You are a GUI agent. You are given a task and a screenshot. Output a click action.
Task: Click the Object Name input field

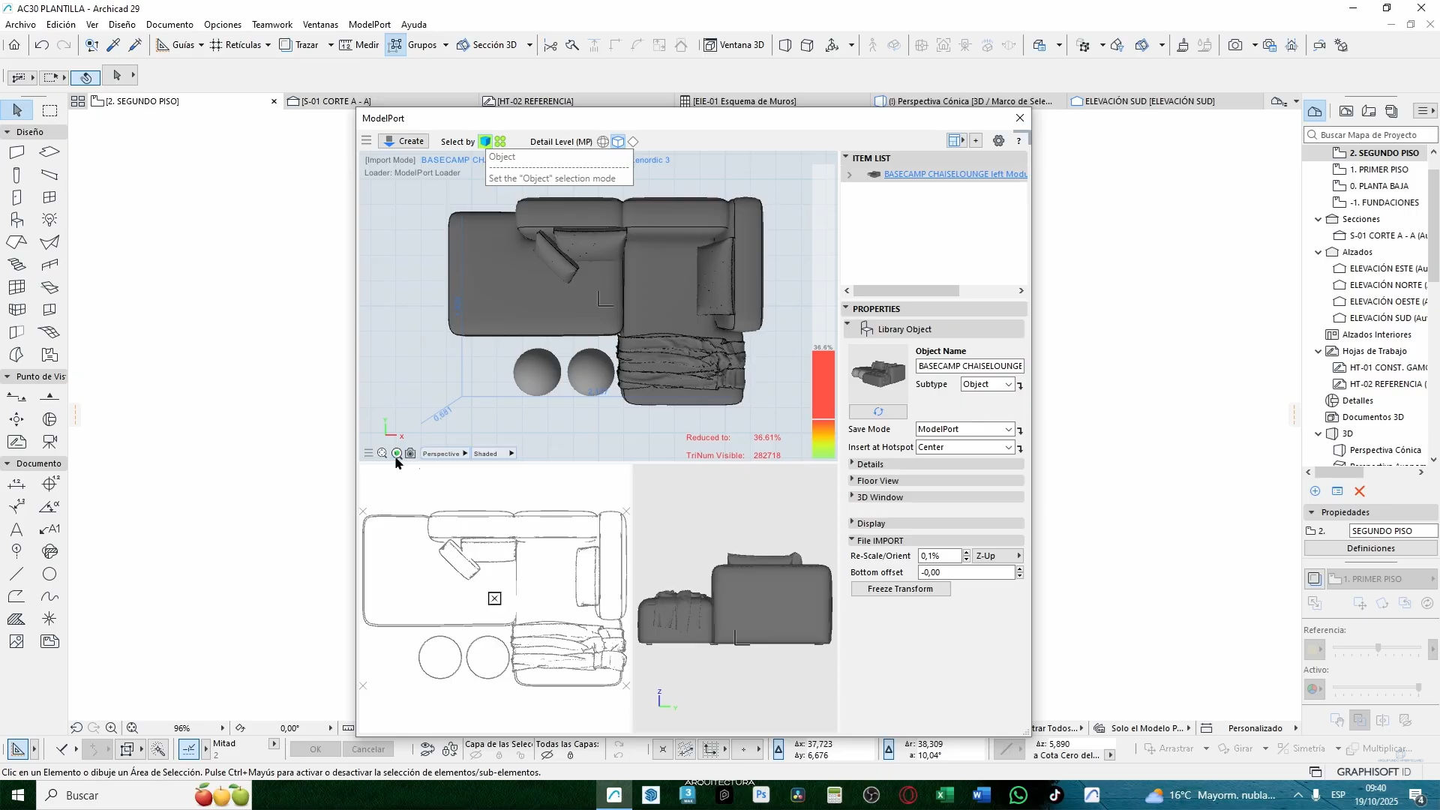coord(969,366)
